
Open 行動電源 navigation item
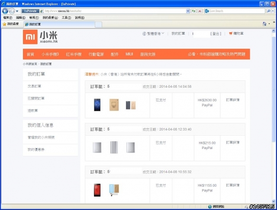pyautogui.click(x=96, y=54)
